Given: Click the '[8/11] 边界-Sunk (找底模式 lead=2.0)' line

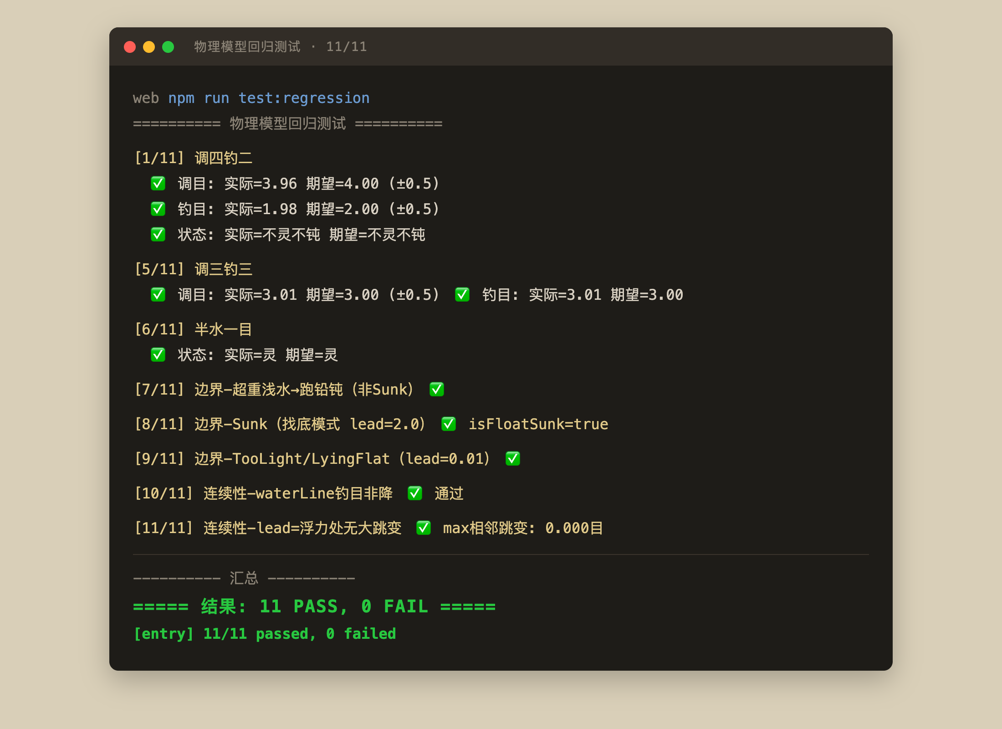Looking at the screenshot, I should click(x=280, y=424).
